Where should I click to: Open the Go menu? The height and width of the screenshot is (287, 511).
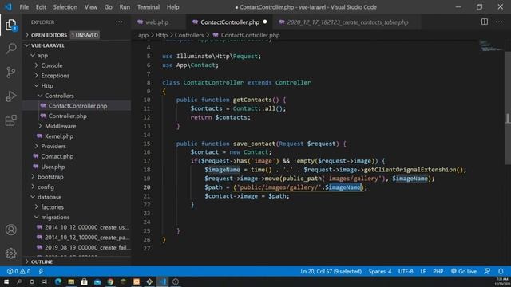tap(109, 7)
